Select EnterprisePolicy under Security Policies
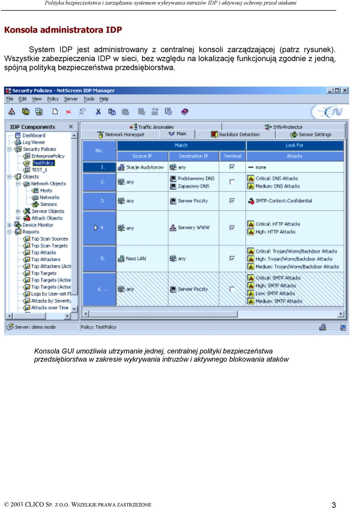This screenshot has height=508, width=350. click(48, 156)
